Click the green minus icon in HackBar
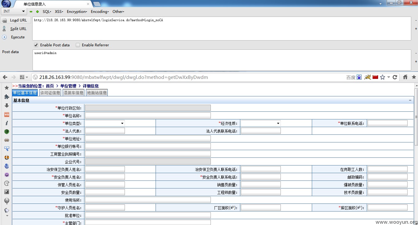Viewport: 418px width, 225px height. [x=31, y=12]
